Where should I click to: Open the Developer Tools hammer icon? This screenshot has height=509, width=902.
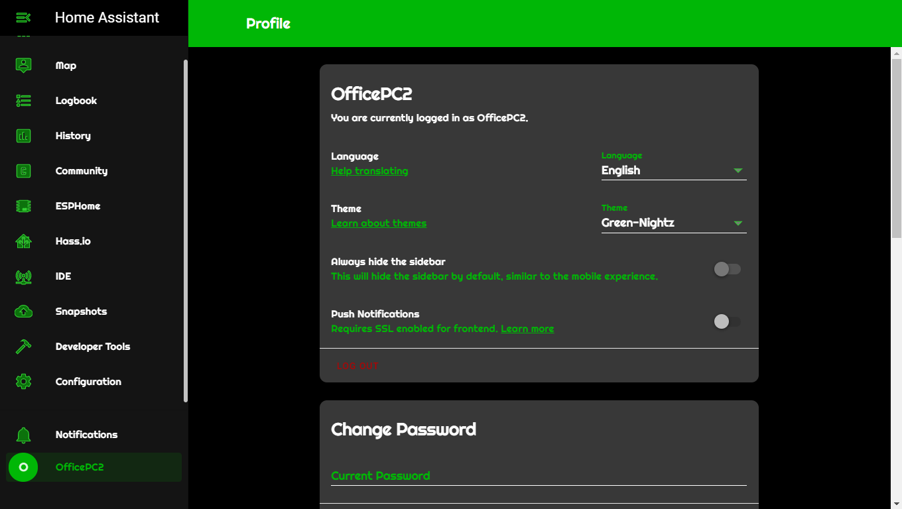click(x=23, y=346)
